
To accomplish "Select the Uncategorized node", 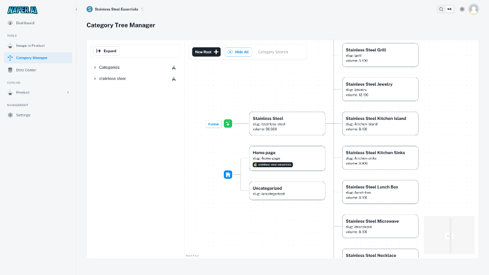I will [287, 191].
